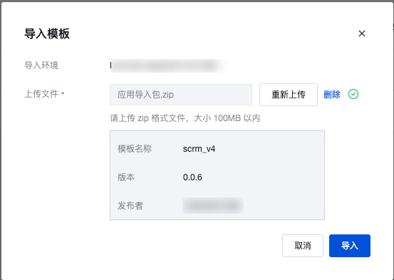The width and height of the screenshot is (394, 280).
Task: Cancel the import with 取消 button
Action: coord(303,246)
